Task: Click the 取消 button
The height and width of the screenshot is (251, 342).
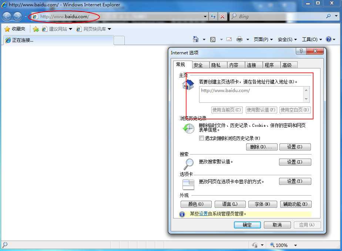Action: (277, 225)
